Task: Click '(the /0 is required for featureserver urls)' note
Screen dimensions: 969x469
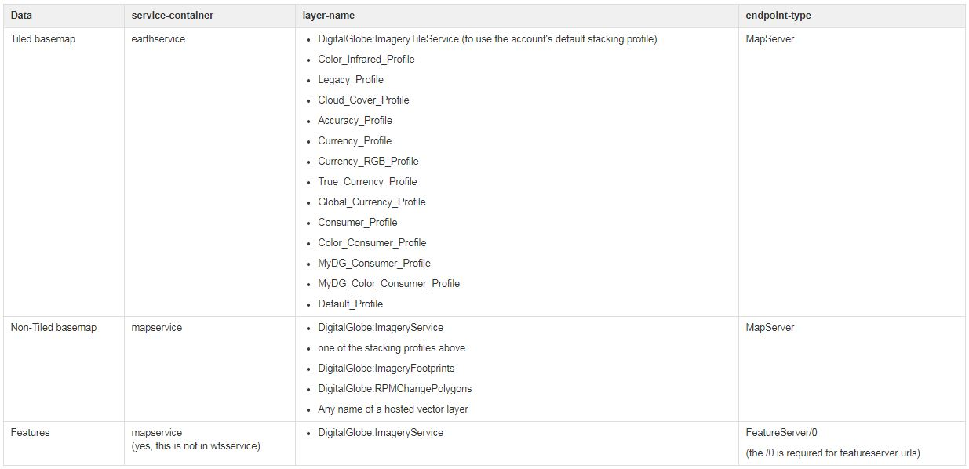Action: tap(832, 453)
